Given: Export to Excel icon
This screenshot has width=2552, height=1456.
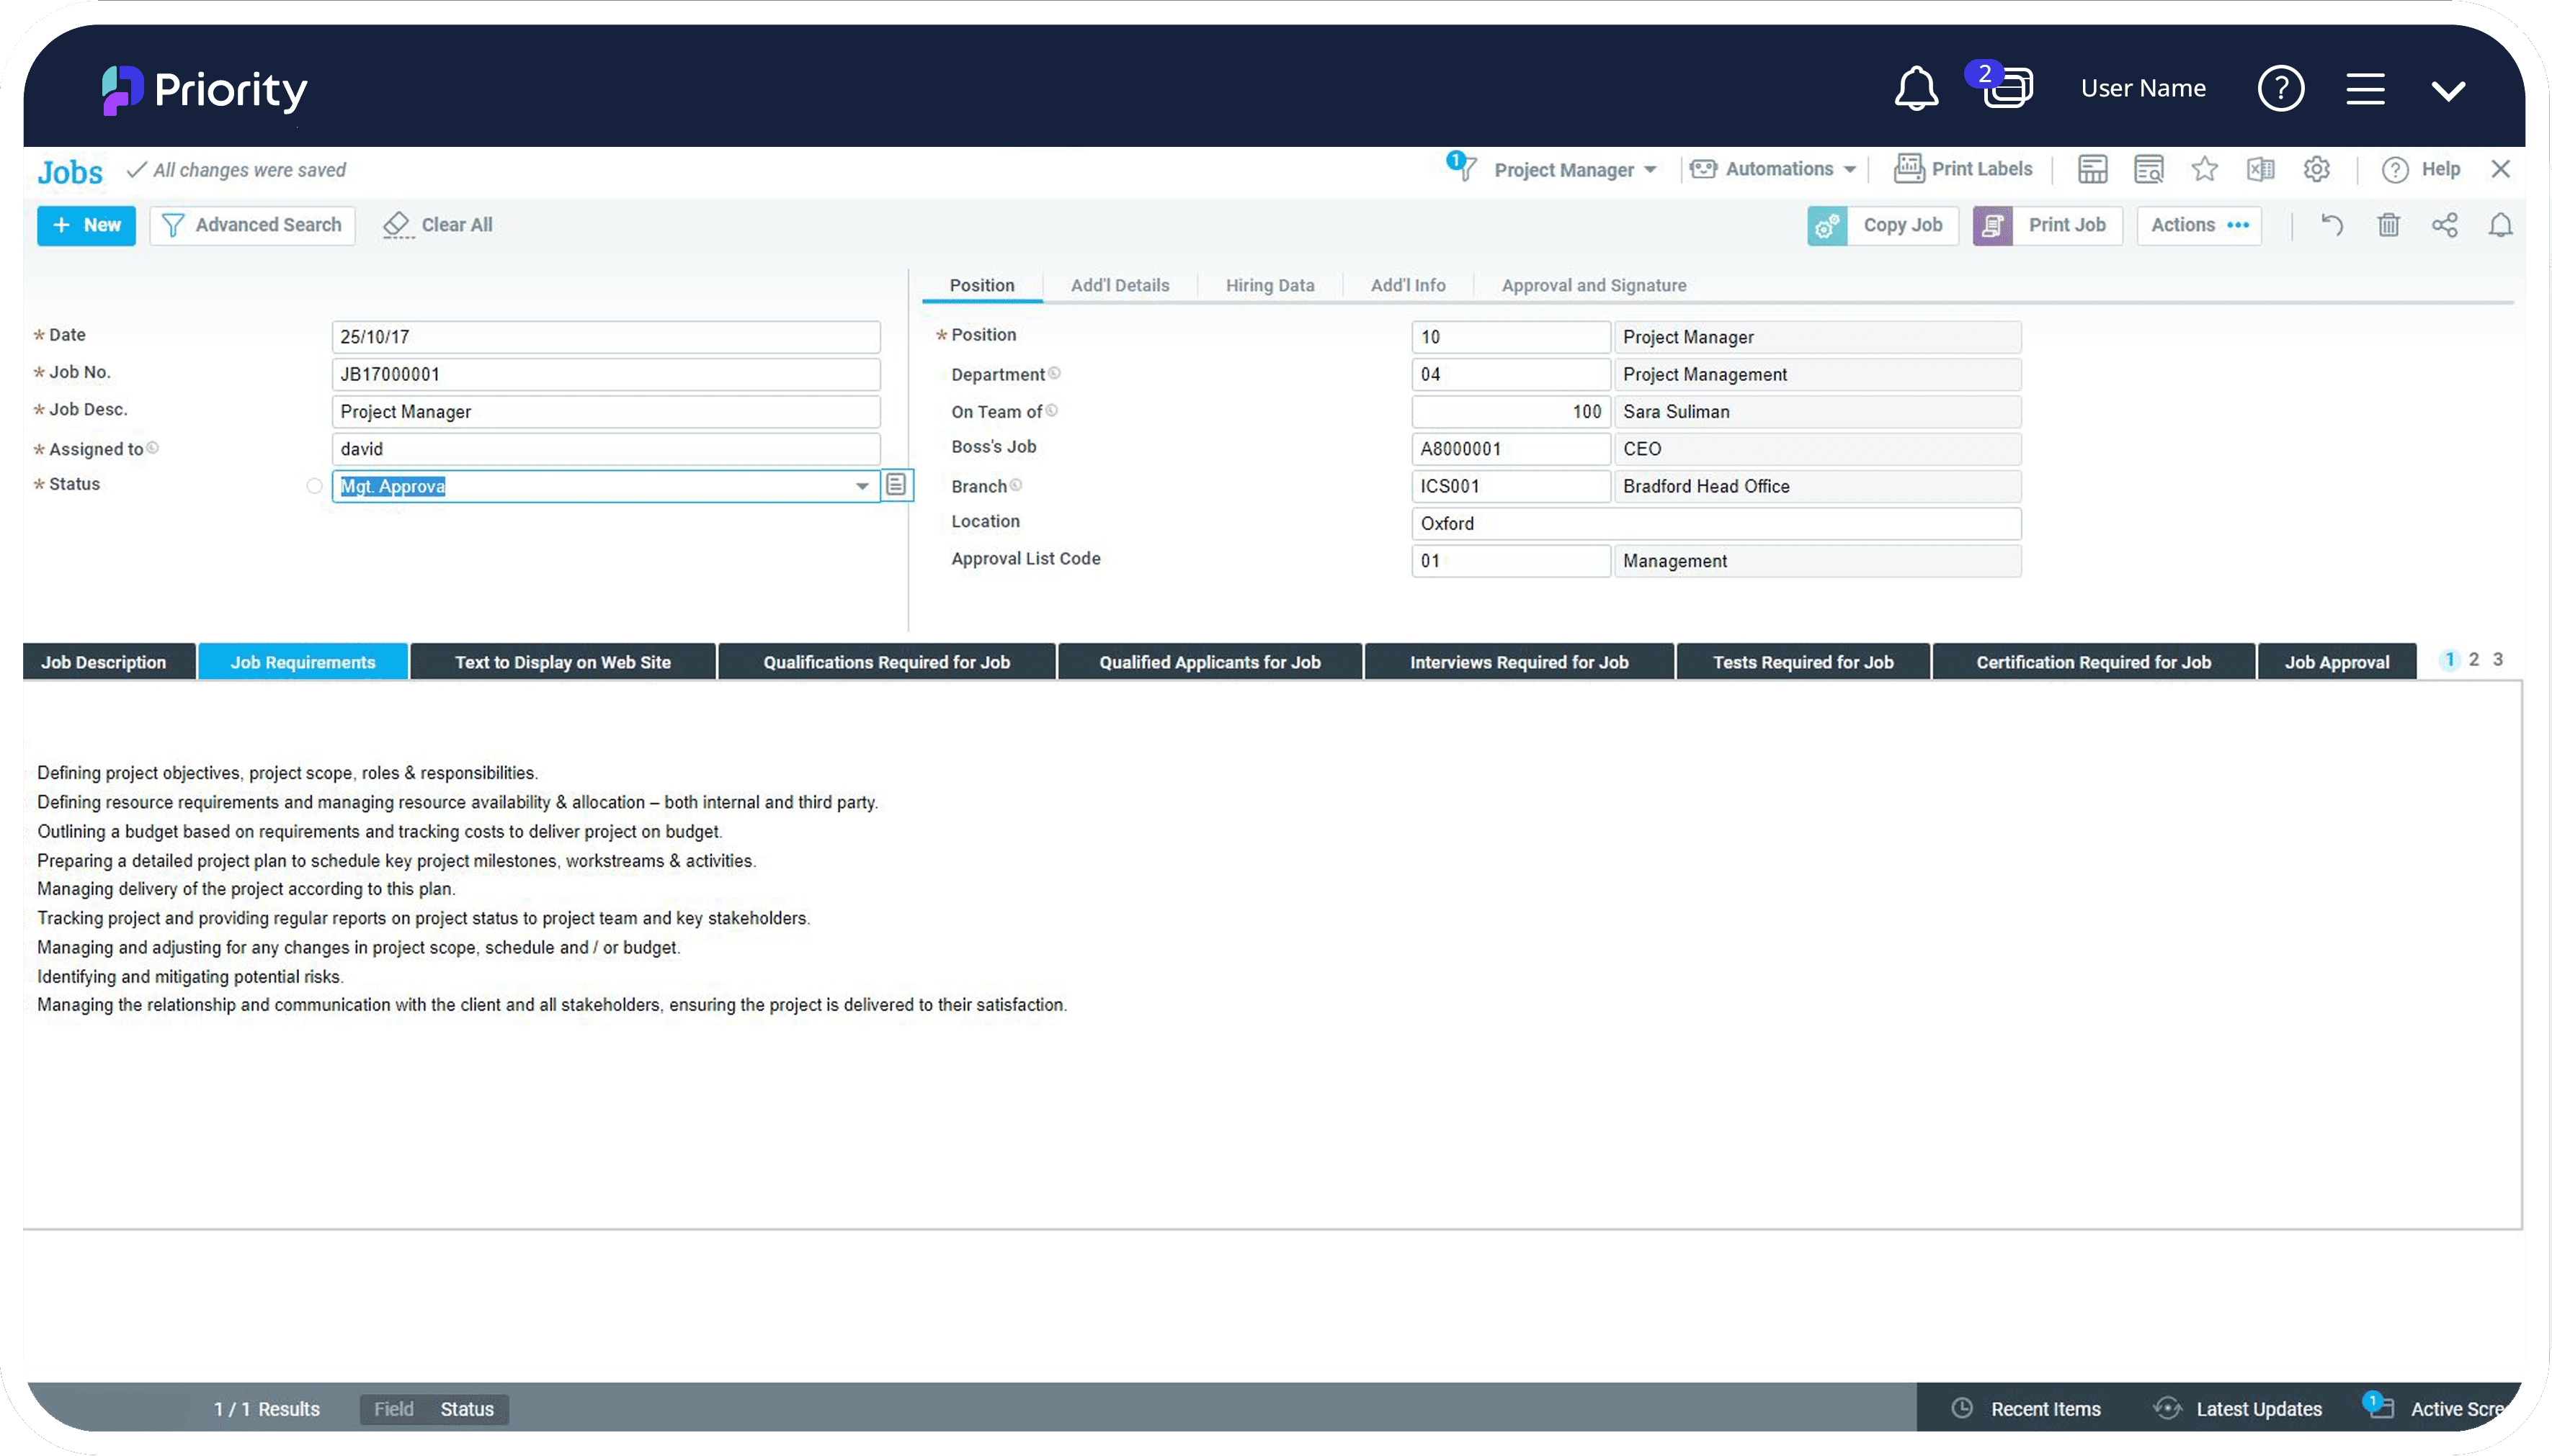Looking at the screenshot, I should coord(2260,169).
